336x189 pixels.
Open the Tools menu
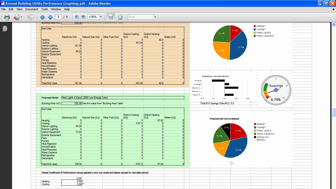[44, 9]
